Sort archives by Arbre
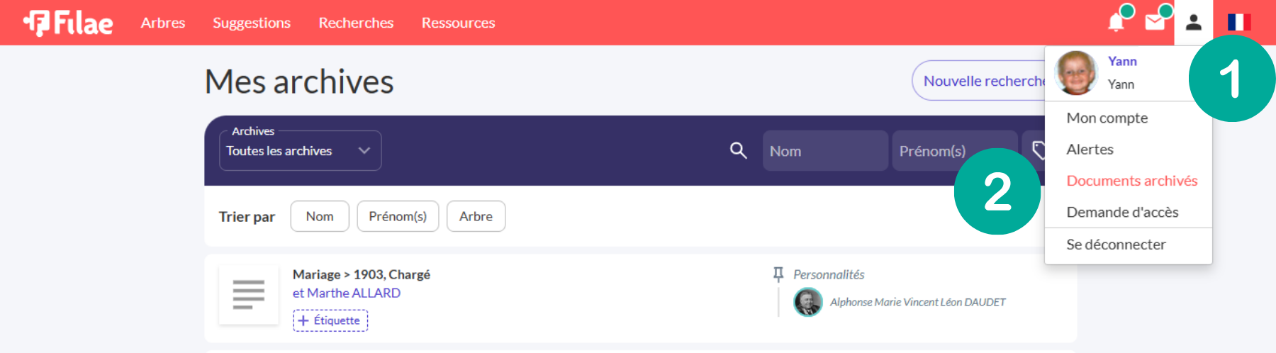The width and height of the screenshot is (1276, 353). pyautogui.click(x=476, y=216)
